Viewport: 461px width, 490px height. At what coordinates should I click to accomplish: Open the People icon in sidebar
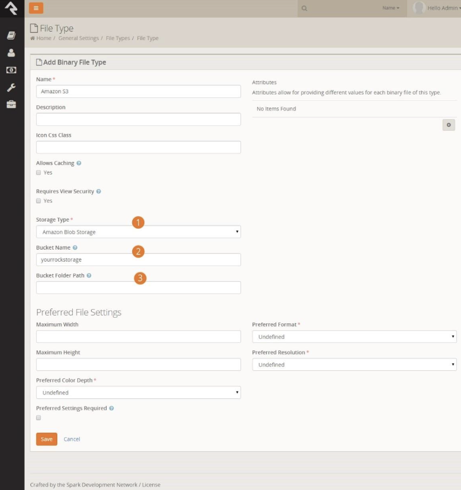coord(11,53)
